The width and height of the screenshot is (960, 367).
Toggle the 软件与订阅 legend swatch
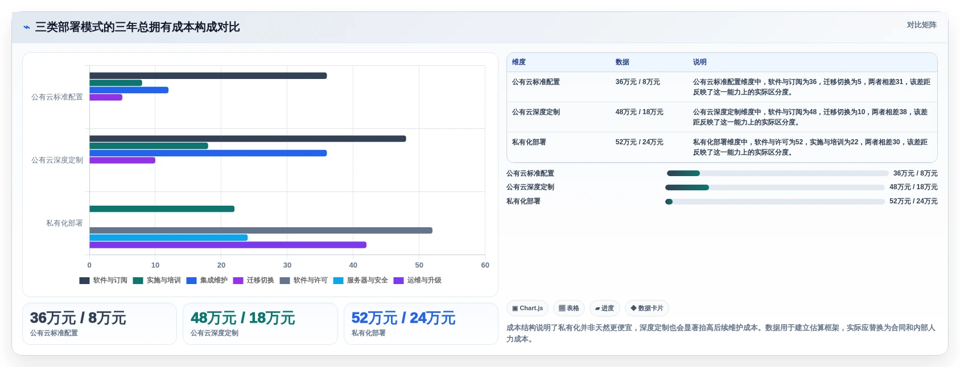(84, 281)
